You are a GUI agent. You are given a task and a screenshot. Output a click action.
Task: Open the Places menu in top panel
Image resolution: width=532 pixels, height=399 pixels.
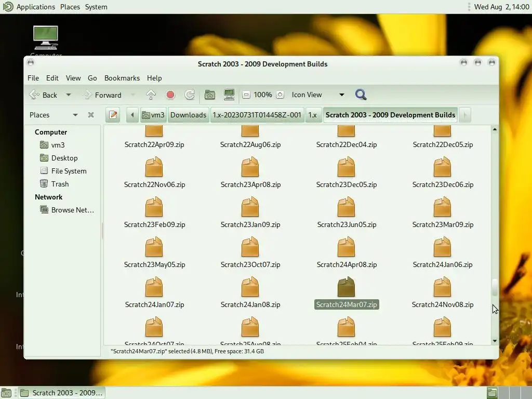pos(70,7)
